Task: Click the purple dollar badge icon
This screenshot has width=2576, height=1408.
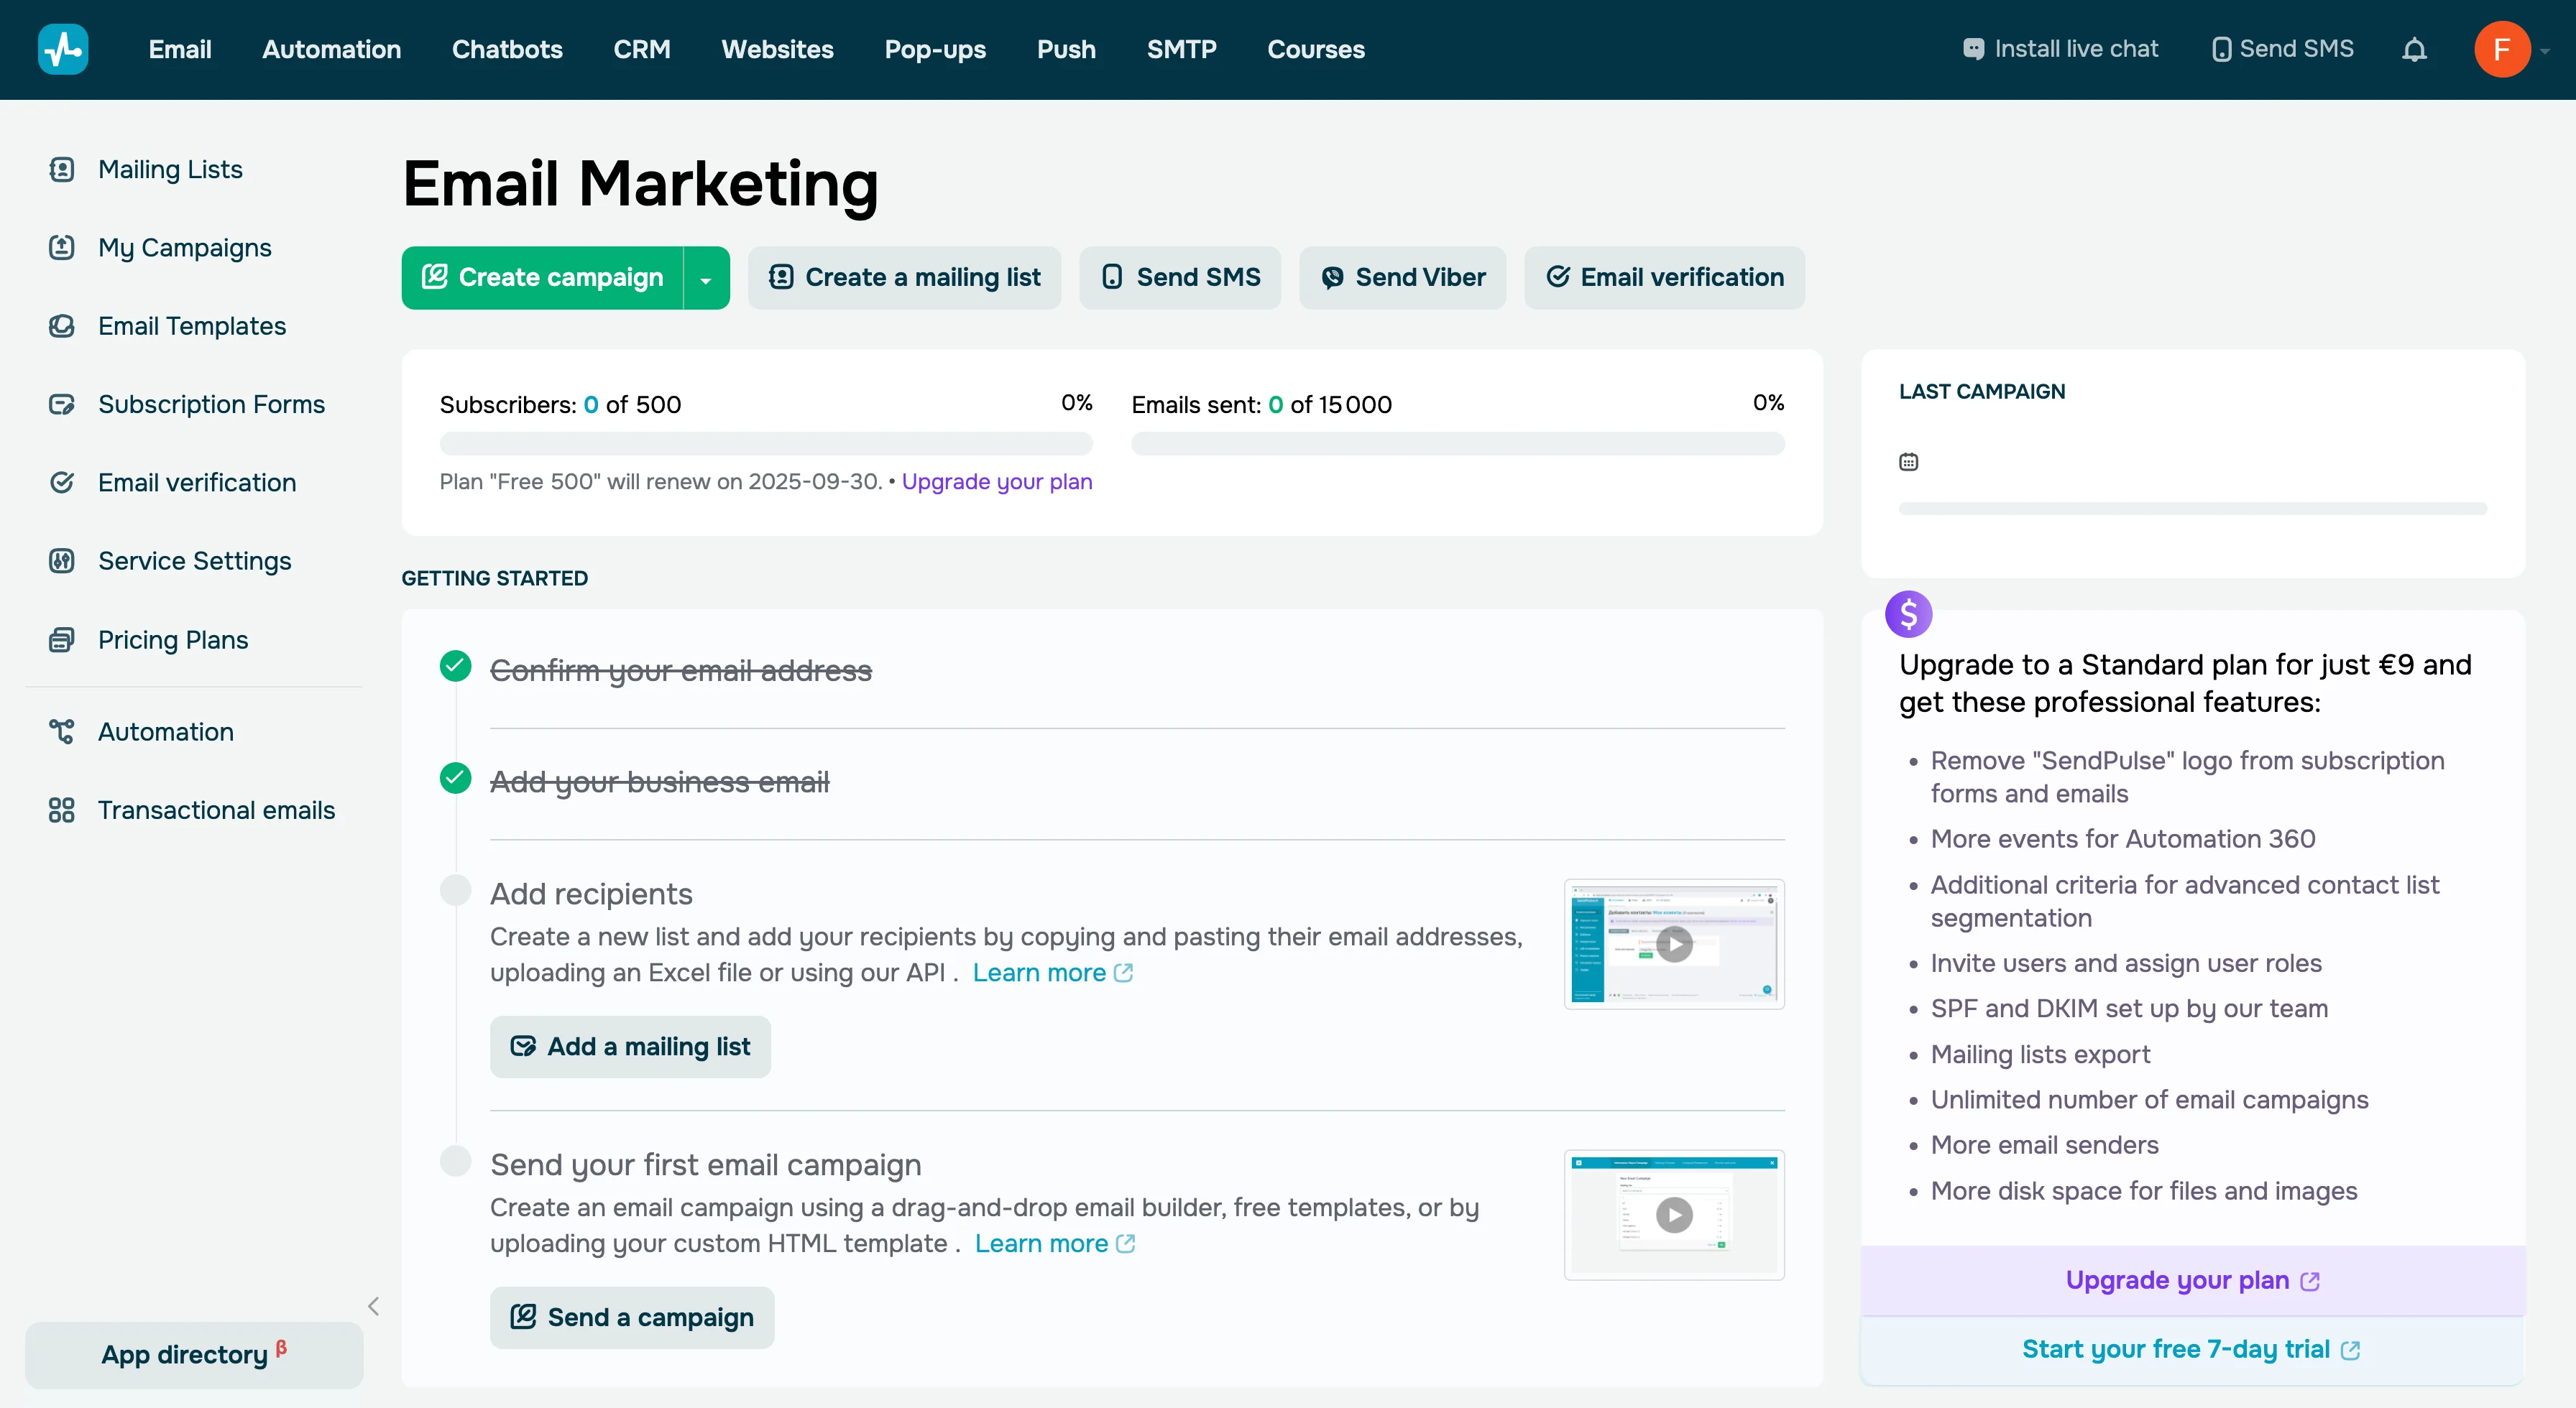Action: pyautogui.click(x=1908, y=613)
